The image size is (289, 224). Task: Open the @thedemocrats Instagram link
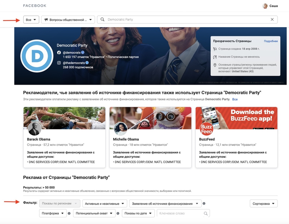pos(74,63)
